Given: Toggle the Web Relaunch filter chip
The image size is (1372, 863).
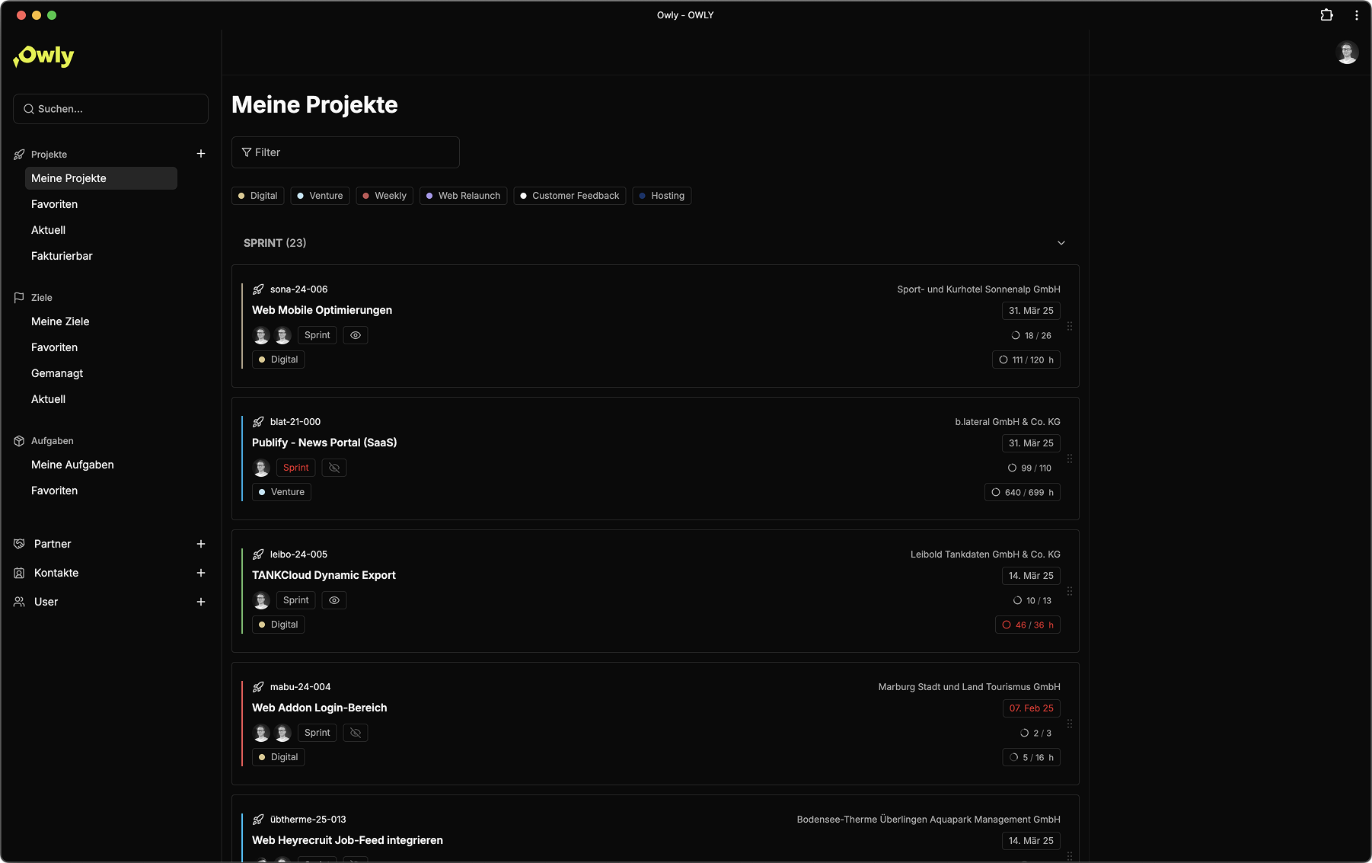Looking at the screenshot, I should coord(464,196).
